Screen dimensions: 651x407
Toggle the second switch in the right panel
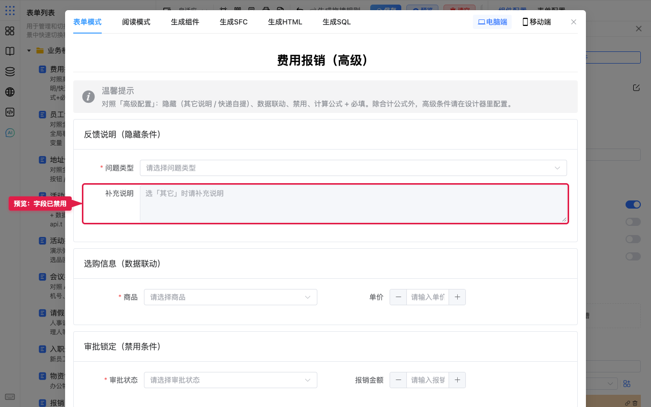click(633, 222)
